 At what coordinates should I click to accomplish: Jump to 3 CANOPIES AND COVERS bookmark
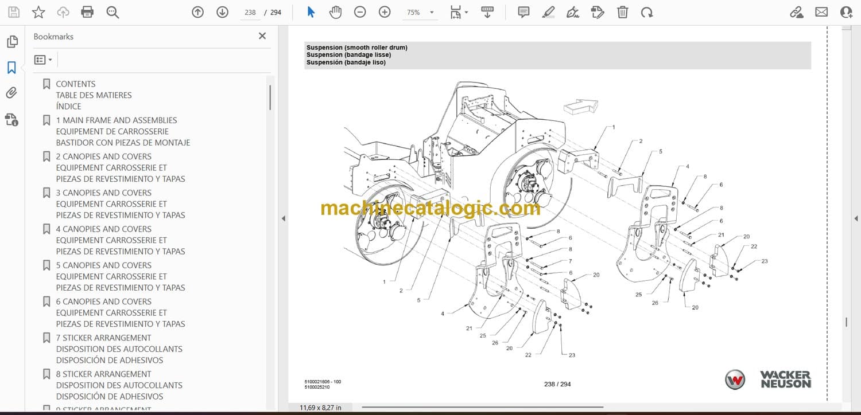pos(121,204)
